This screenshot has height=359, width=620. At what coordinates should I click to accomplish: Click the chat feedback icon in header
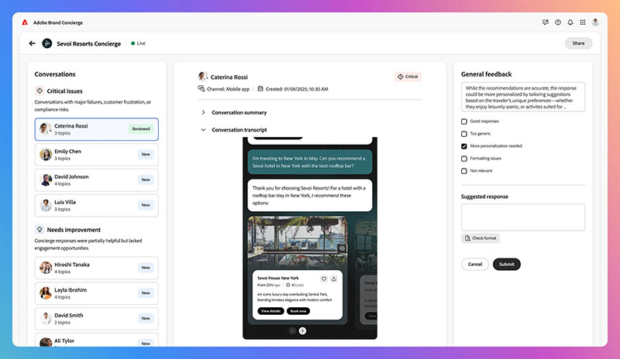point(546,22)
